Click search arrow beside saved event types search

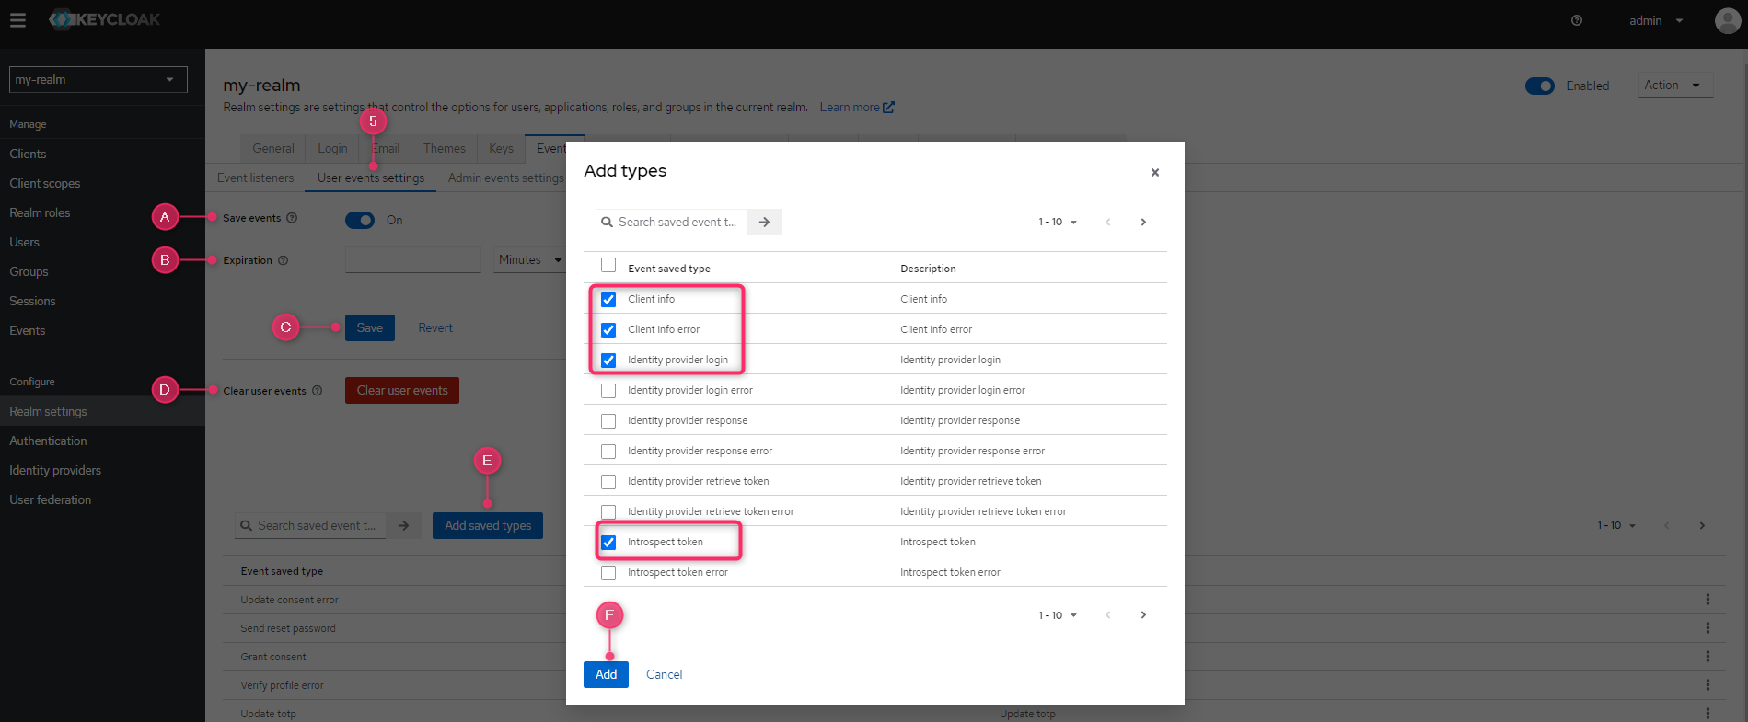(403, 525)
